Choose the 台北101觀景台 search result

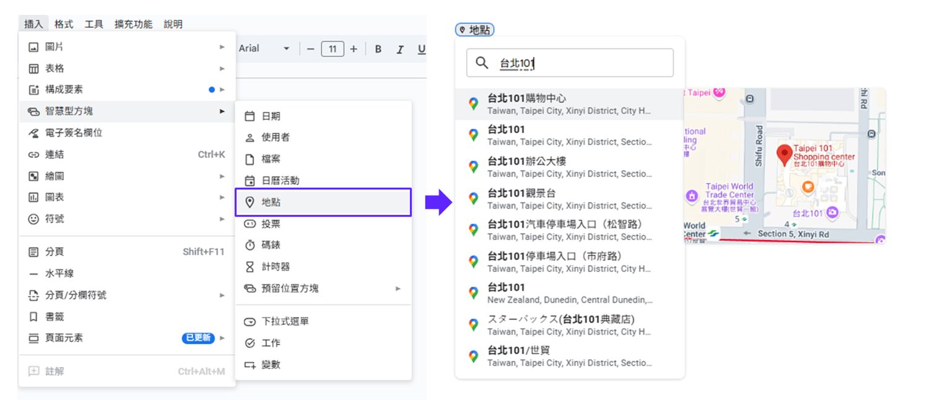570,199
